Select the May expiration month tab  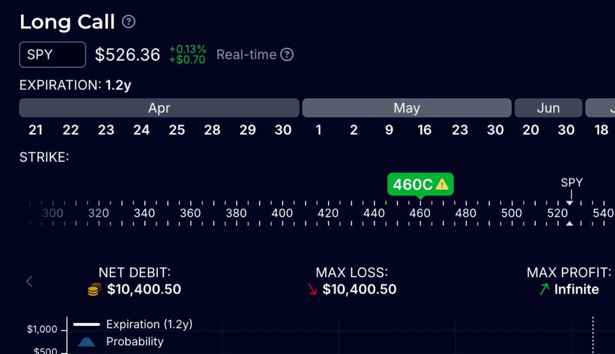pos(407,108)
